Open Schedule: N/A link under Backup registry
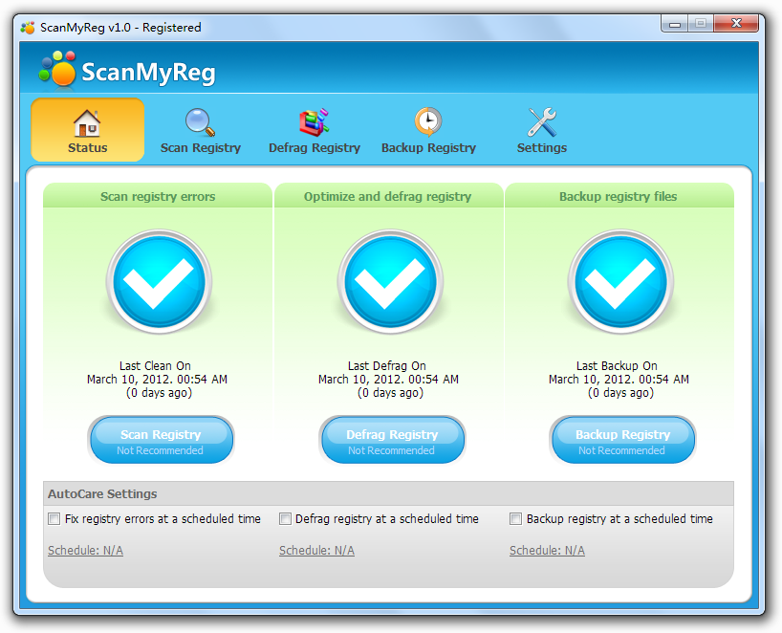 tap(547, 550)
